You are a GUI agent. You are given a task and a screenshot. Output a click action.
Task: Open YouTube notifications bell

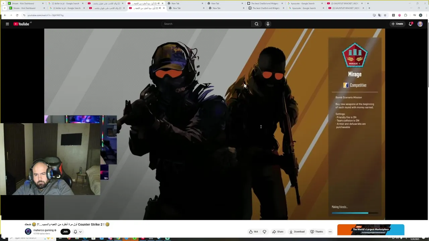tap(411, 24)
